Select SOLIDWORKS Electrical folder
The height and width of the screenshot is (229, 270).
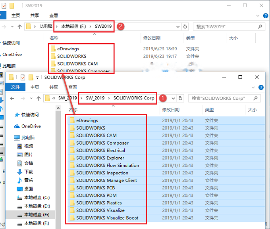tap(100, 150)
